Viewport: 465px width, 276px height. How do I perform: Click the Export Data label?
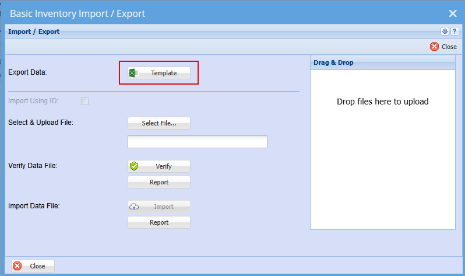coord(27,72)
